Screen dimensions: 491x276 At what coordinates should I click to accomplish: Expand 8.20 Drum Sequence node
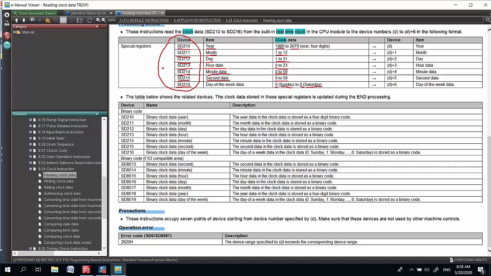pyautogui.click(x=30, y=144)
